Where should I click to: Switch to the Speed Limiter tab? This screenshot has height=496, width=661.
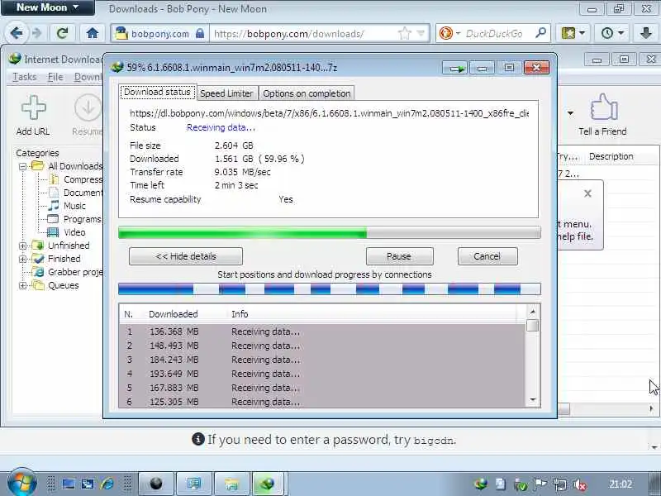pyautogui.click(x=226, y=93)
